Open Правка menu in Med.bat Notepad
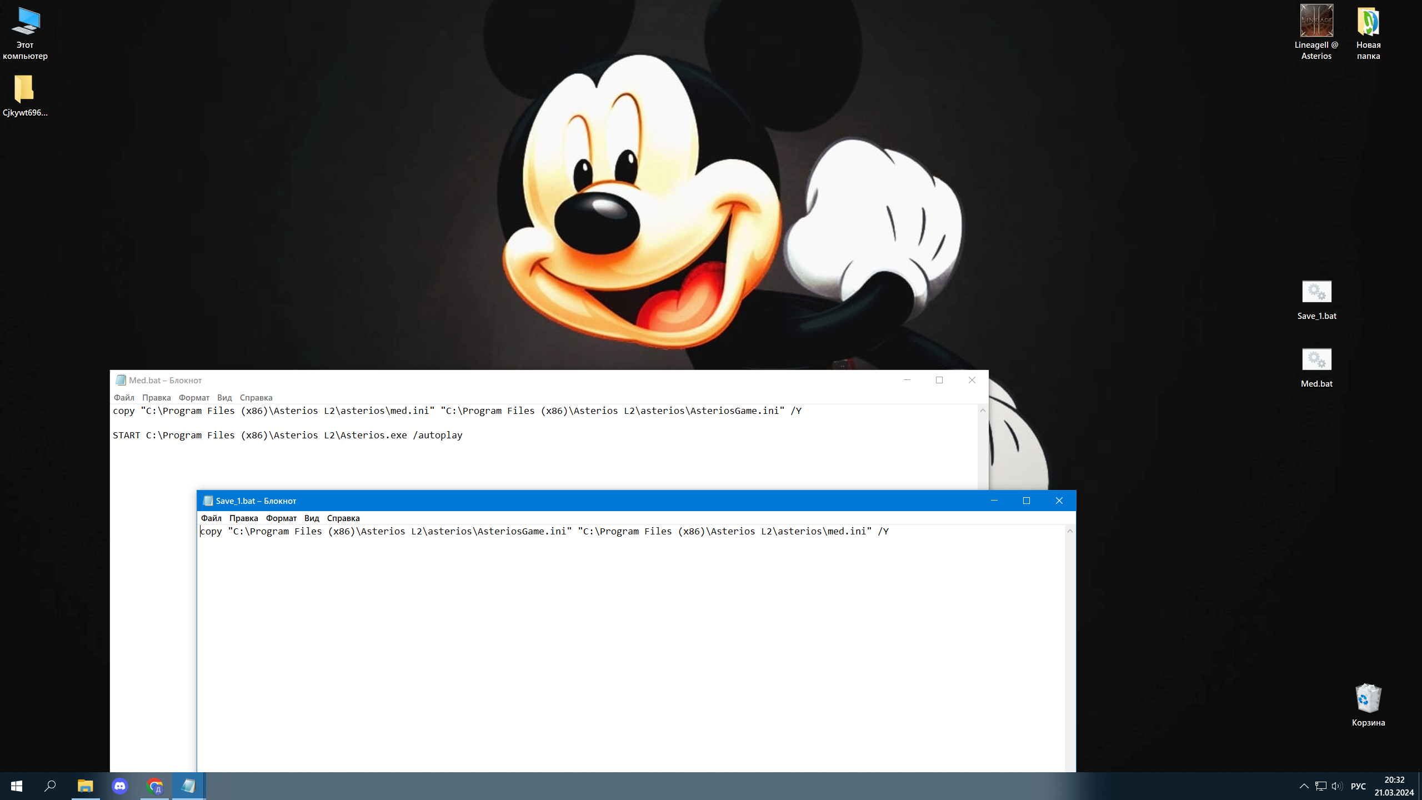The image size is (1422, 800). tap(156, 397)
